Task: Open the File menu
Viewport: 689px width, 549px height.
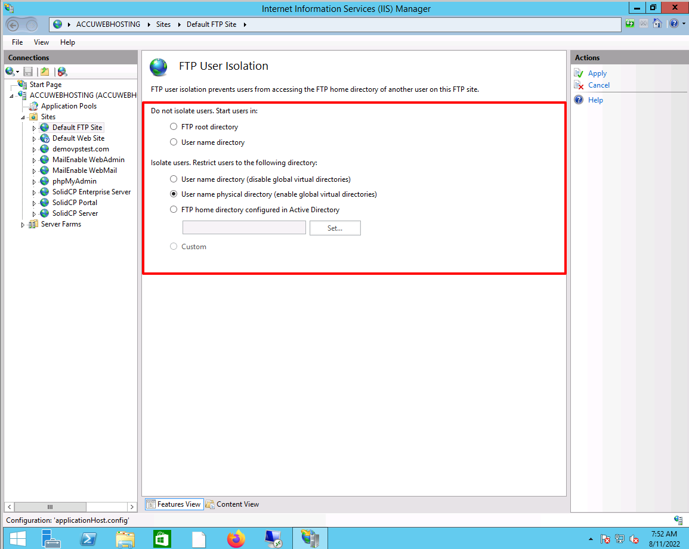Action: (17, 42)
